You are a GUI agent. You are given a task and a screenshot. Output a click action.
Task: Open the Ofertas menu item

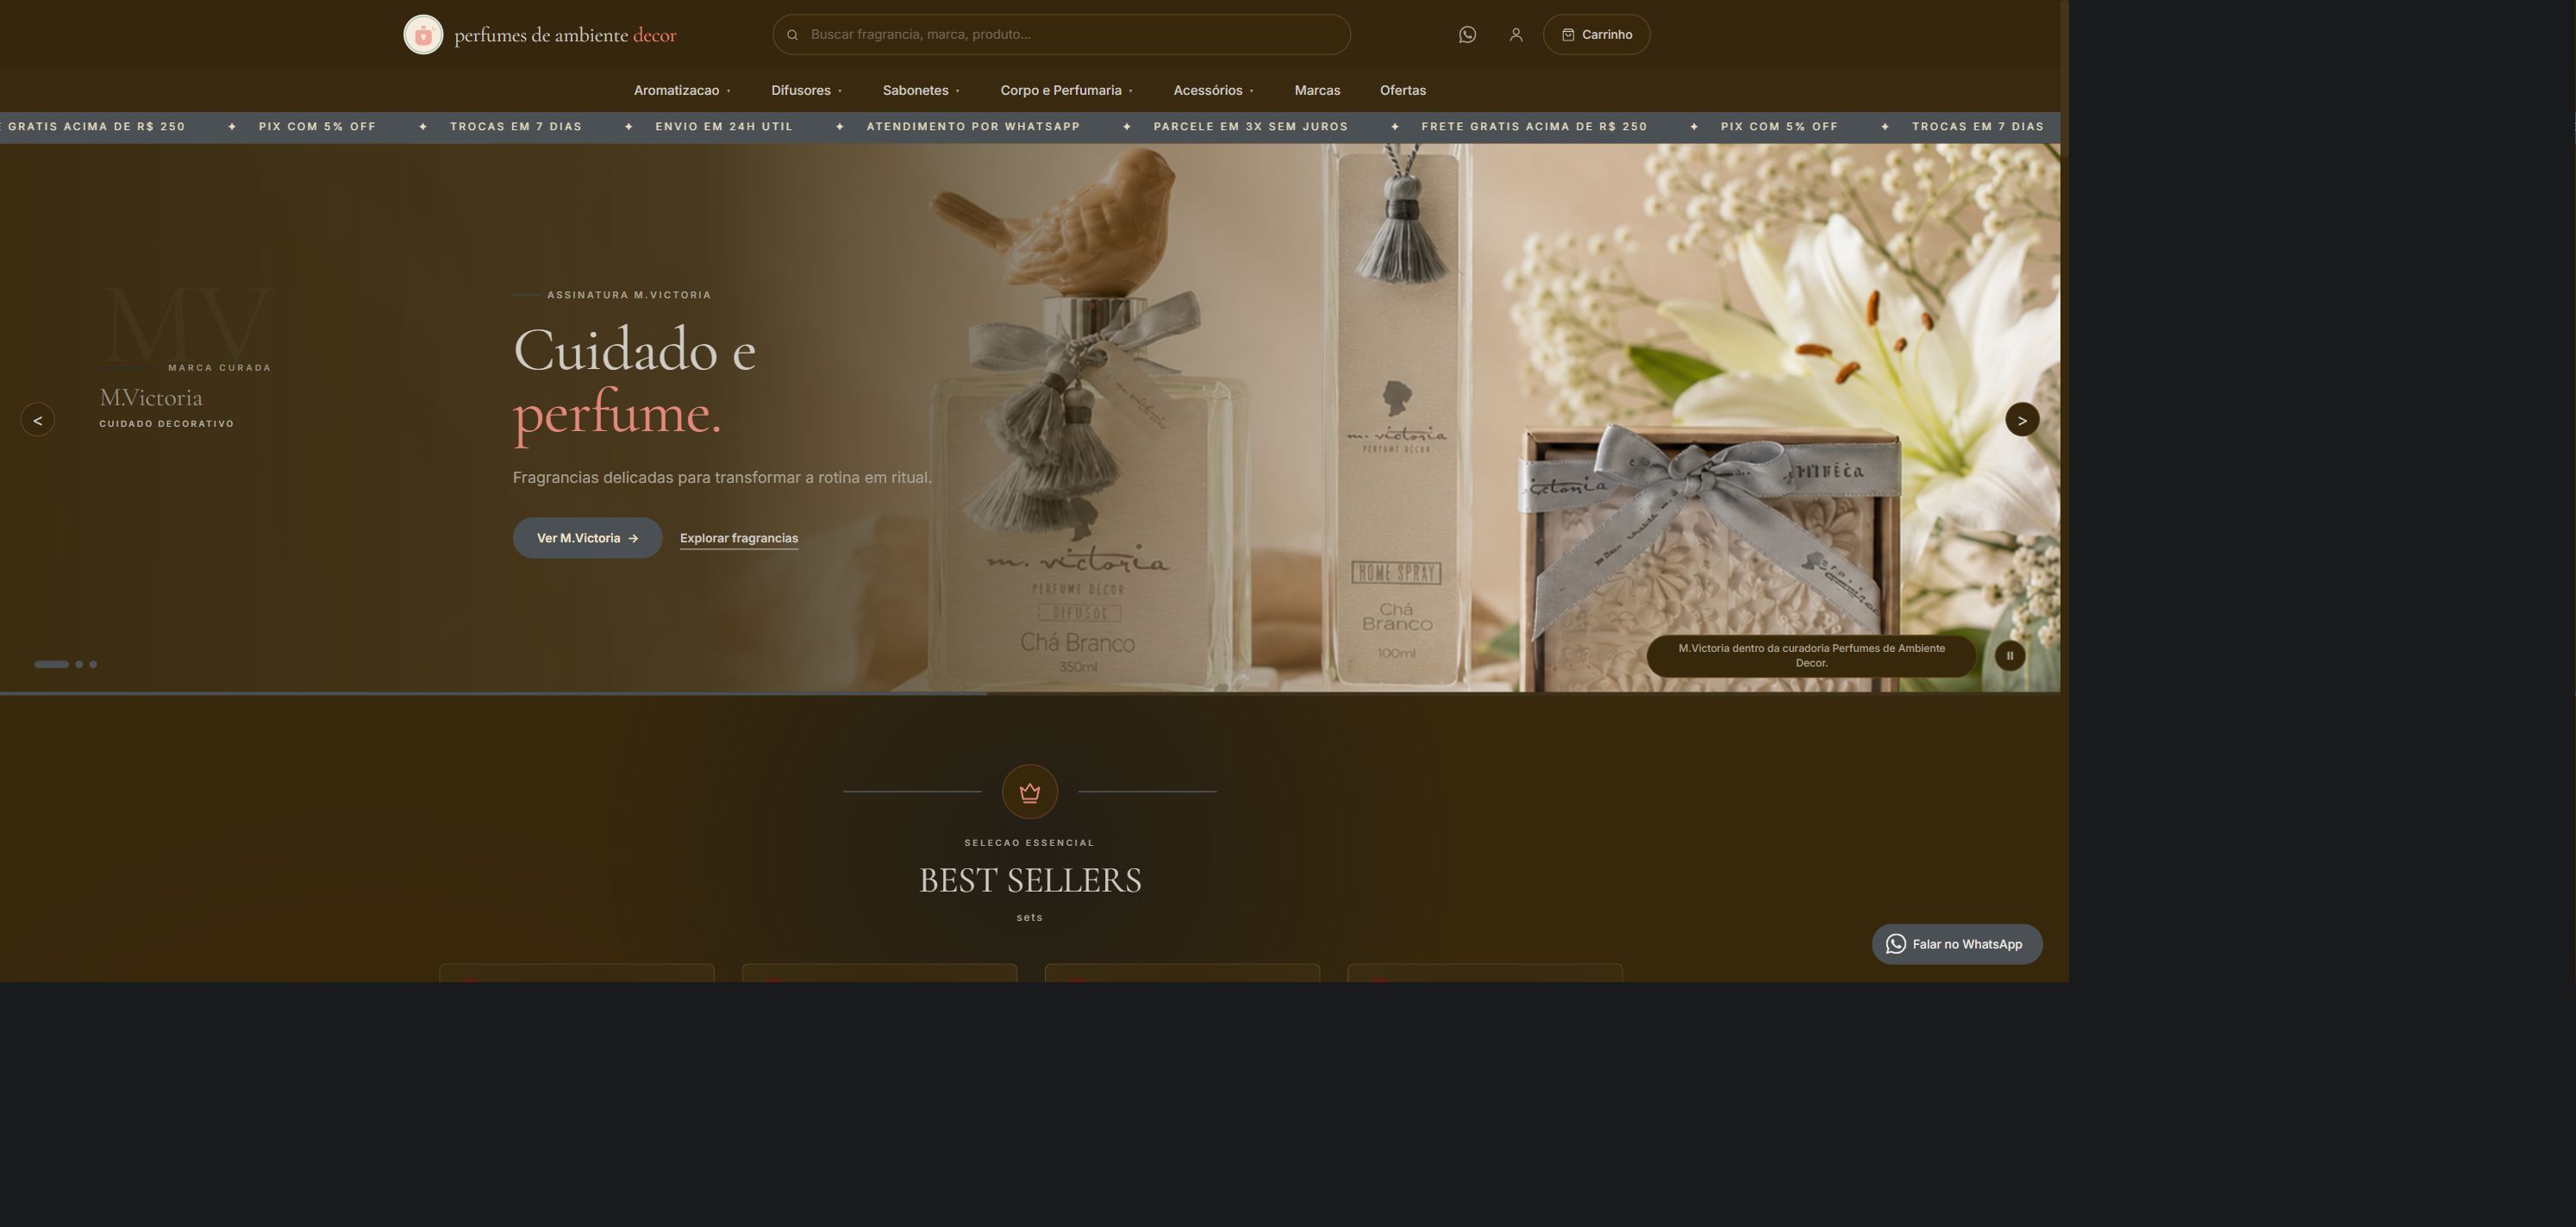(x=1403, y=90)
